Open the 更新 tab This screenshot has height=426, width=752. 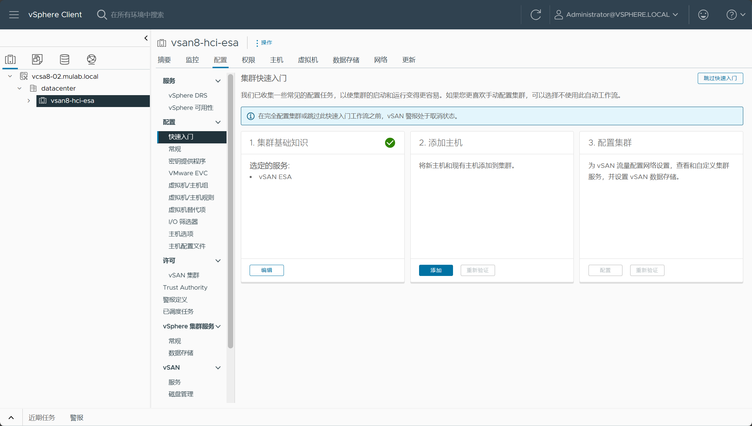point(409,60)
